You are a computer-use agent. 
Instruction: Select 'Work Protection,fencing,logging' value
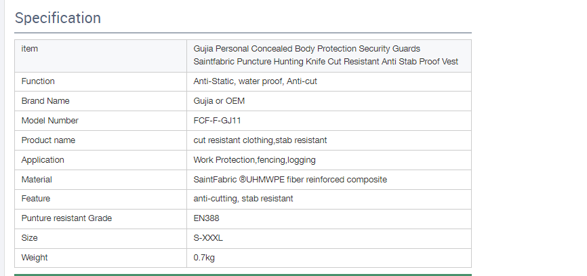pos(254,160)
